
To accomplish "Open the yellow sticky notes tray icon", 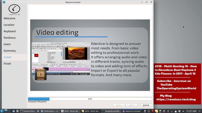I will click(157, 111).
